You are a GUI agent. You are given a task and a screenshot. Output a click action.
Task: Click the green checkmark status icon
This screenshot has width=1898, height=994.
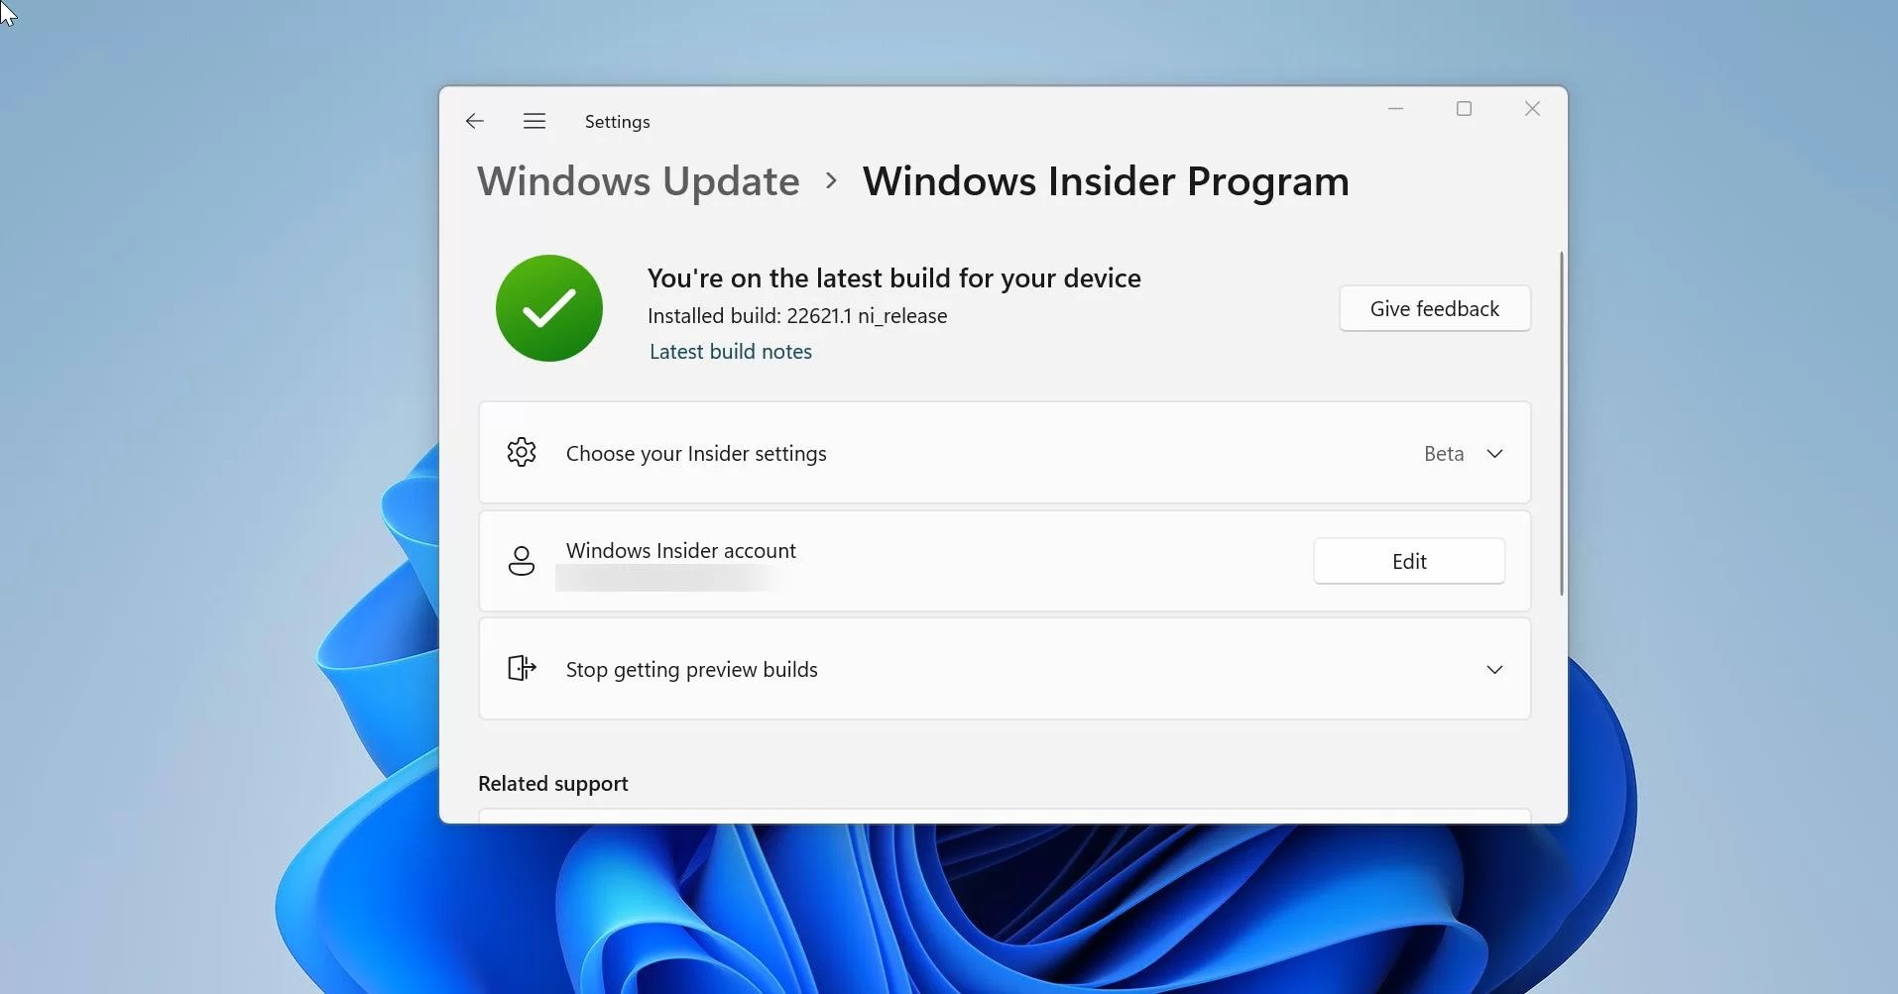pyautogui.click(x=547, y=308)
